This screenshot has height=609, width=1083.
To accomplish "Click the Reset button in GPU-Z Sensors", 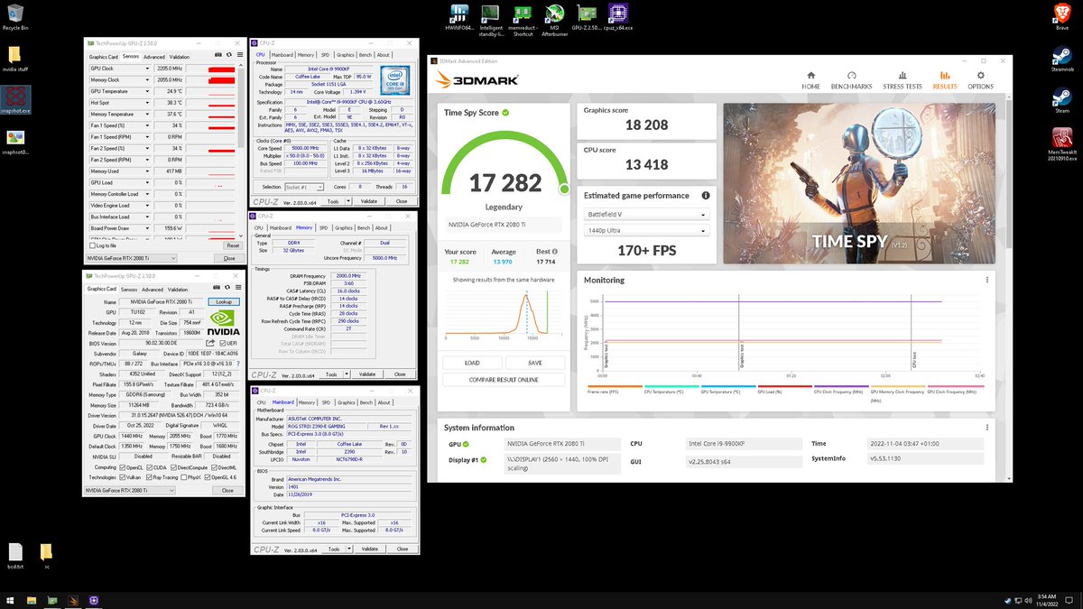I will tap(232, 245).
